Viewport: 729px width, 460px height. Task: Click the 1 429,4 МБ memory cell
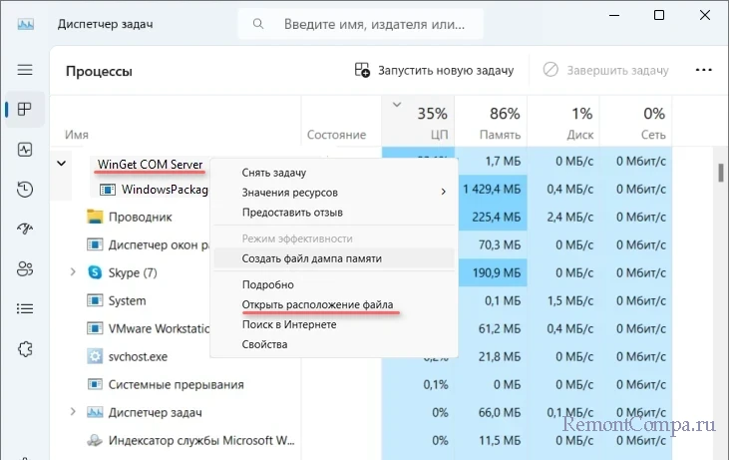[x=492, y=189]
